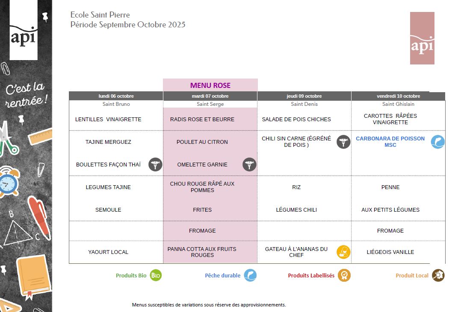Select the jeudi 09 octobre column header

tap(304, 96)
